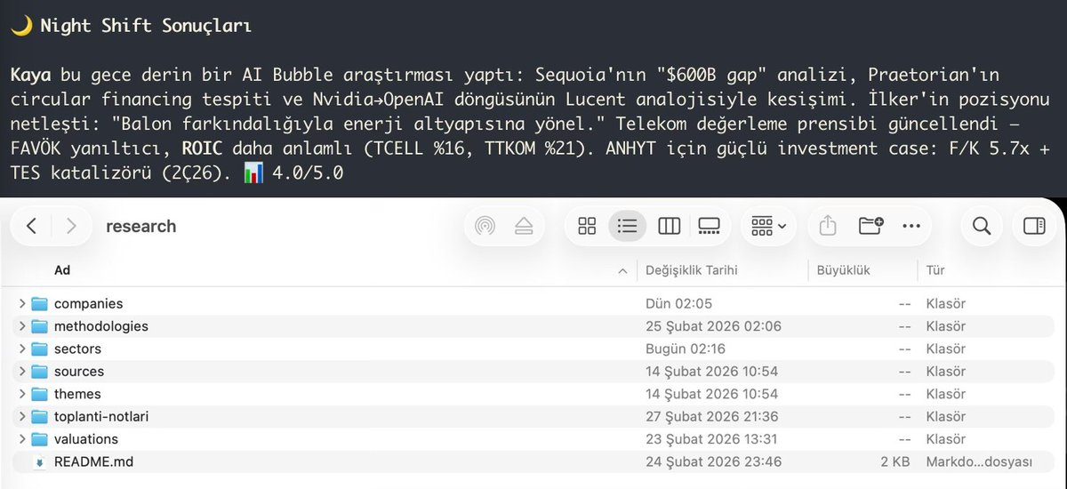Expand the toplanti-notlari folder
Viewport: 1067px width, 489px height.
pyautogui.click(x=22, y=416)
